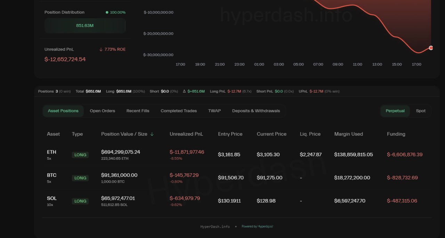
Task: Click the LONG badge on the ETH position
Action: point(80,154)
